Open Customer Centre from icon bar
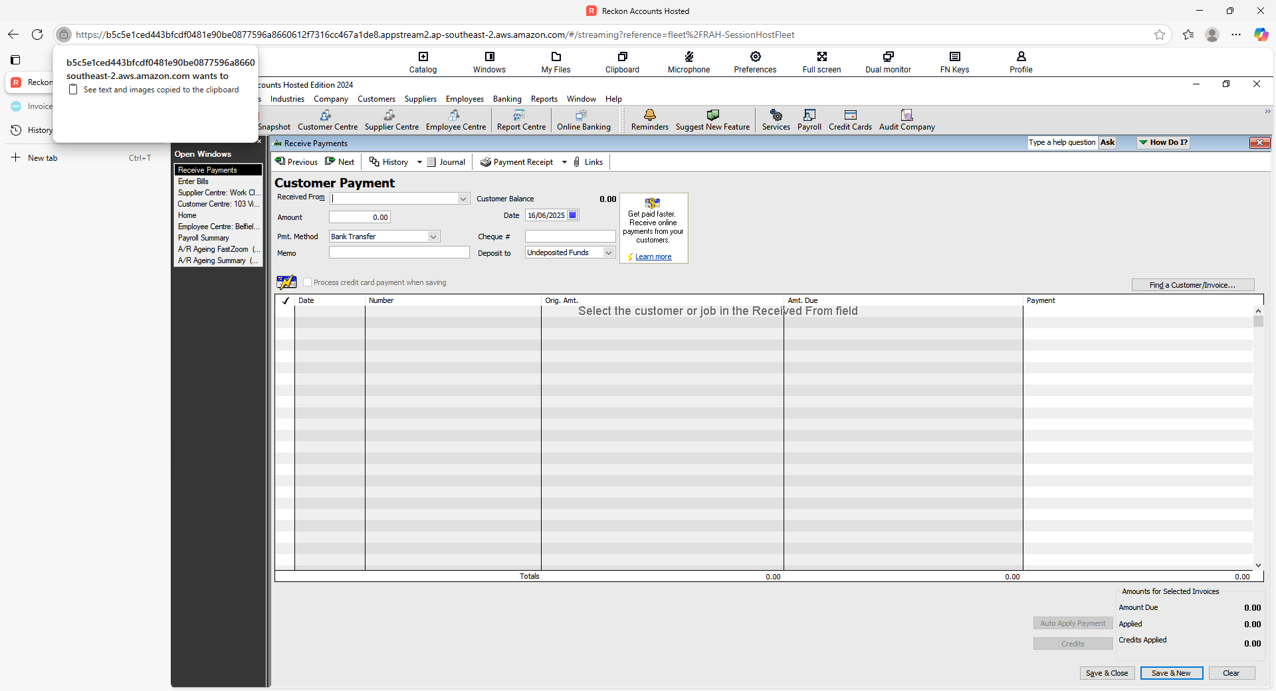Image resolution: width=1276 pixels, height=691 pixels. 327,120
